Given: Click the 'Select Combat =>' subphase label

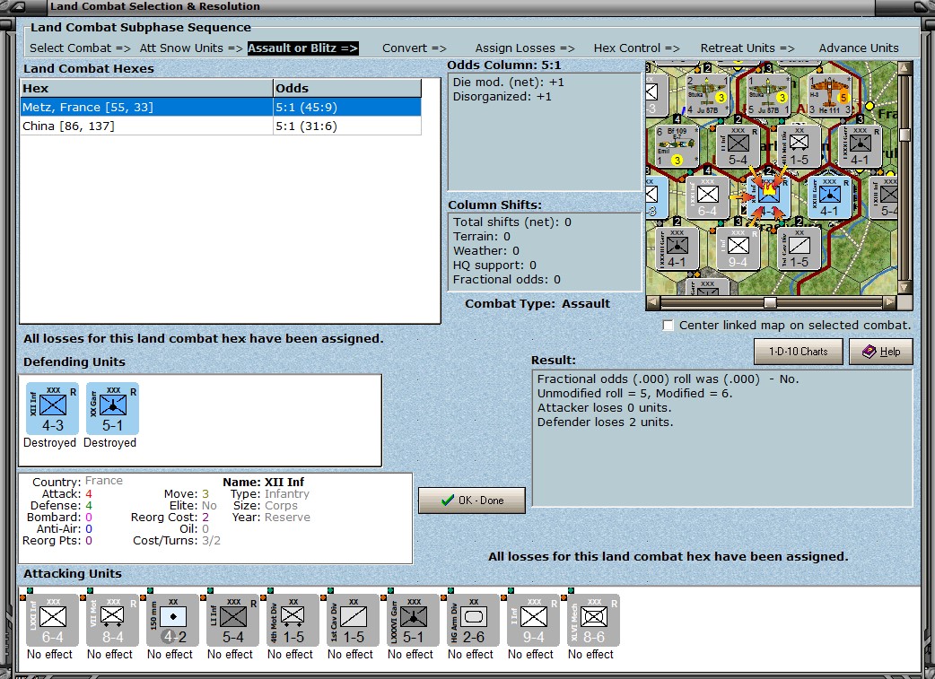Looking at the screenshot, I should (80, 48).
